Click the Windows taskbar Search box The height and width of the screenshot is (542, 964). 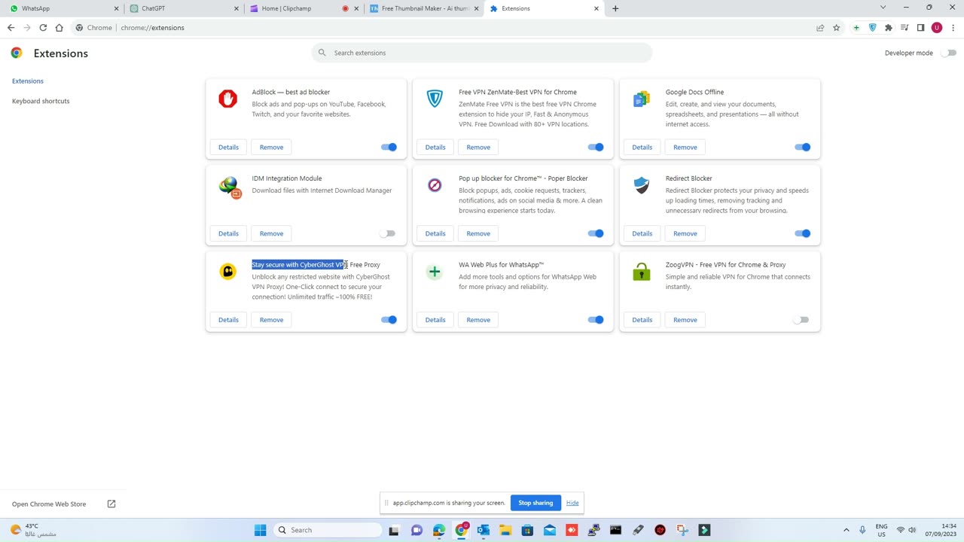[x=326, y=530]
